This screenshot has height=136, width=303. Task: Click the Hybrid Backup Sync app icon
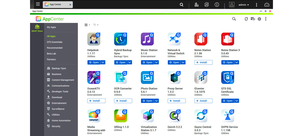pyautogui.click(x=120, y=39)
